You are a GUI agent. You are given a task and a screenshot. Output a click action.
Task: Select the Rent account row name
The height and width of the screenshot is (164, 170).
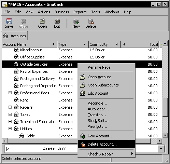(24, 100)
